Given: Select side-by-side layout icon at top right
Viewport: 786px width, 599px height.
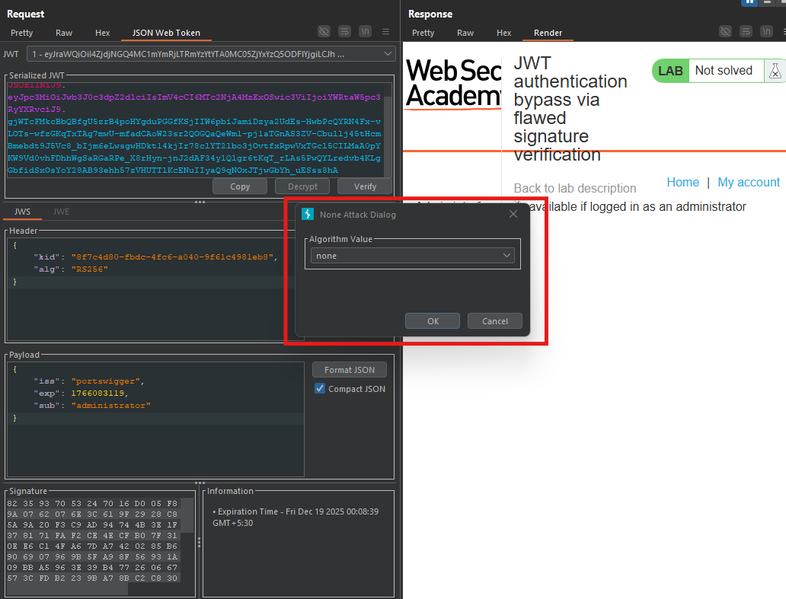Looking at the screenshot, I should click(x=749, y=2).
